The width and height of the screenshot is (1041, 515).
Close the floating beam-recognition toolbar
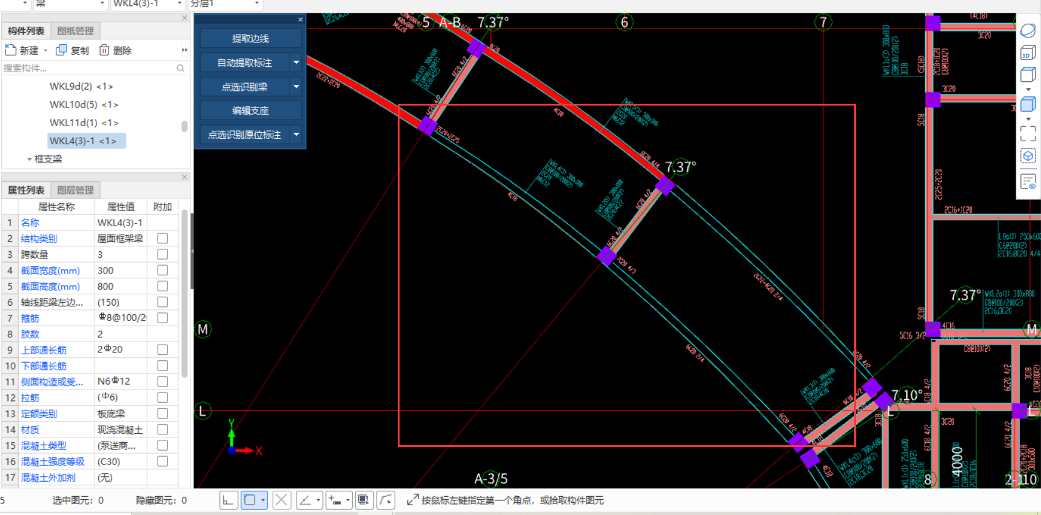point(300,19)
